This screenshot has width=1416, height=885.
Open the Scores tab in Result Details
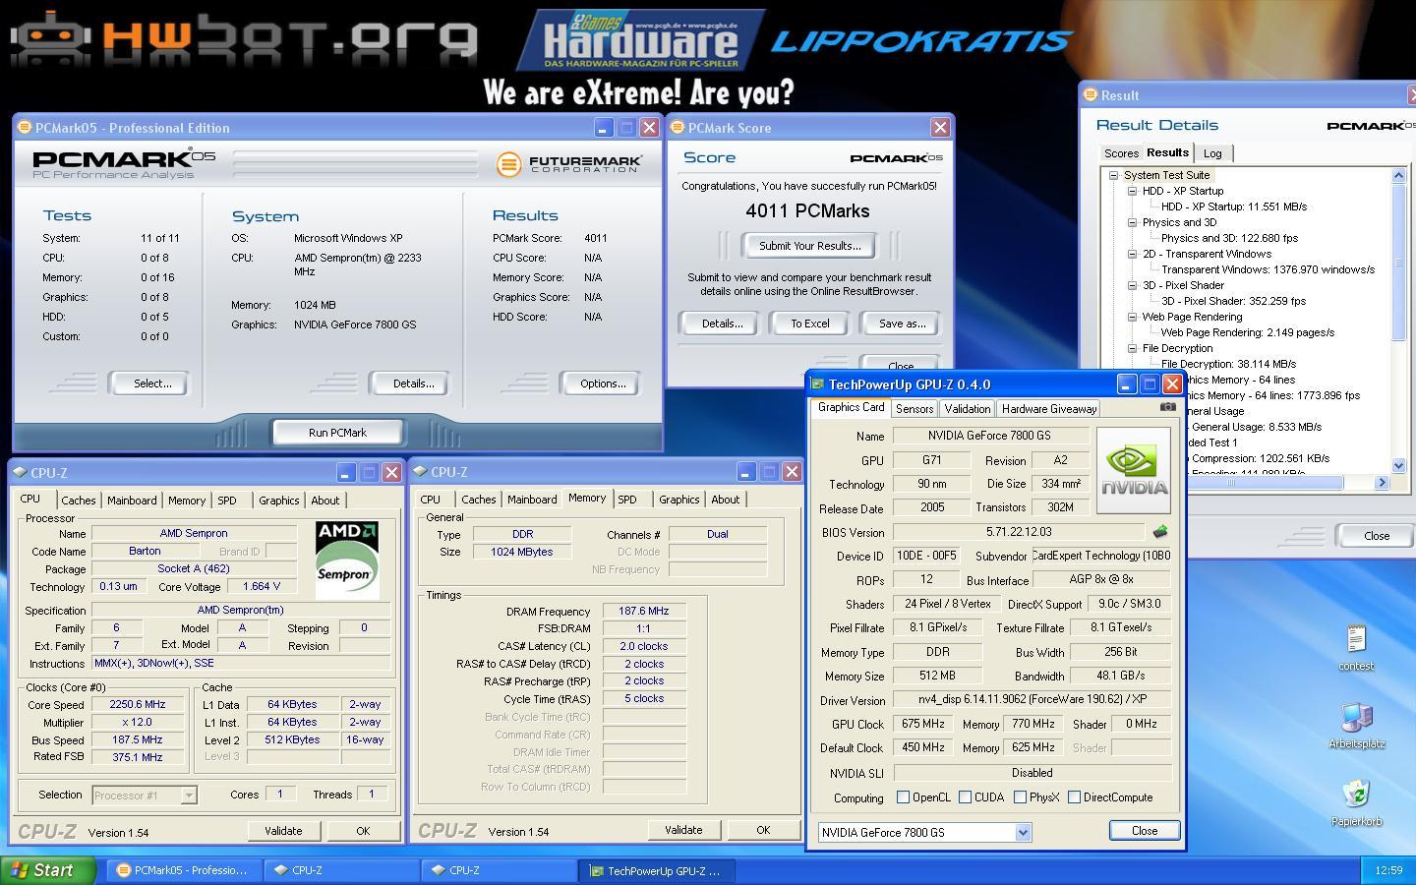pyautogui.click(x=1121, y=153)
